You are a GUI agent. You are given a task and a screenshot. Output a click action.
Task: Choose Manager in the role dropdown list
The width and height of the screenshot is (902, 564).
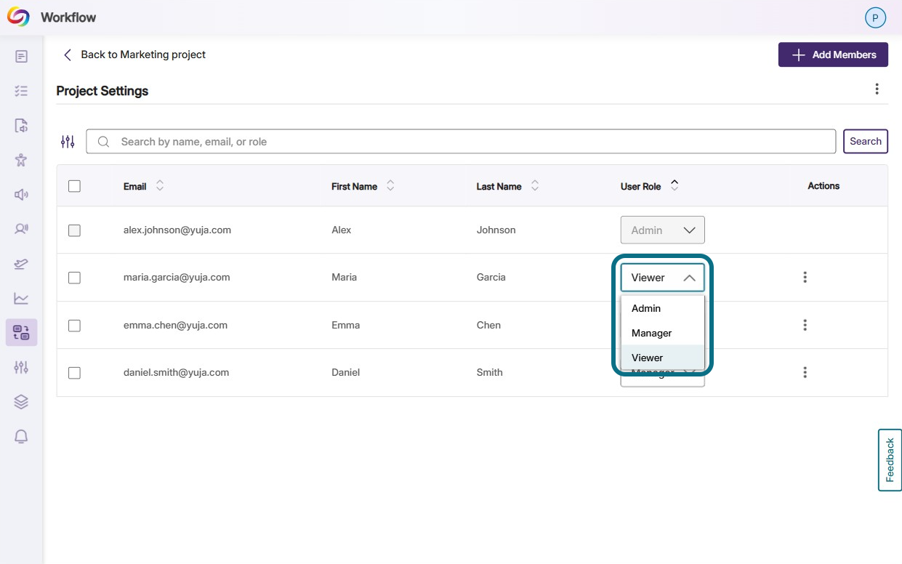(x=662, y=333)
